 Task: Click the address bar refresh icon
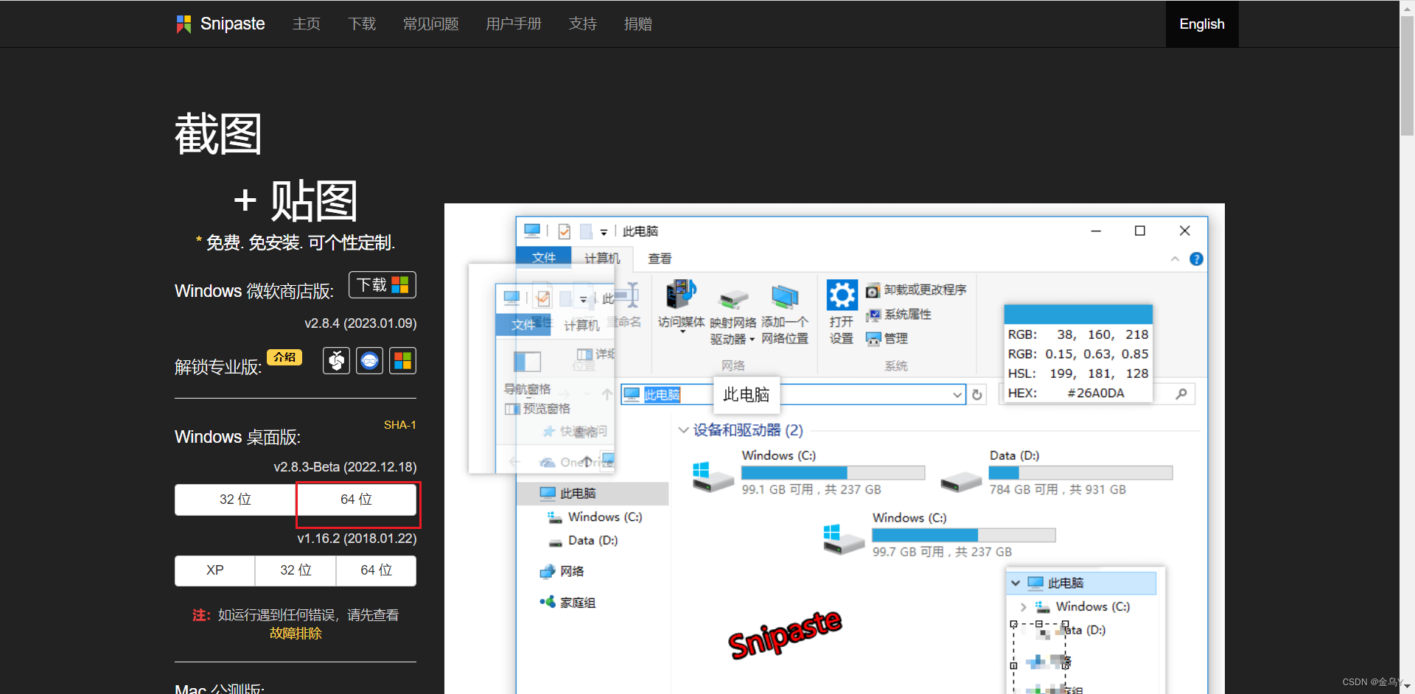coord(977,394)
